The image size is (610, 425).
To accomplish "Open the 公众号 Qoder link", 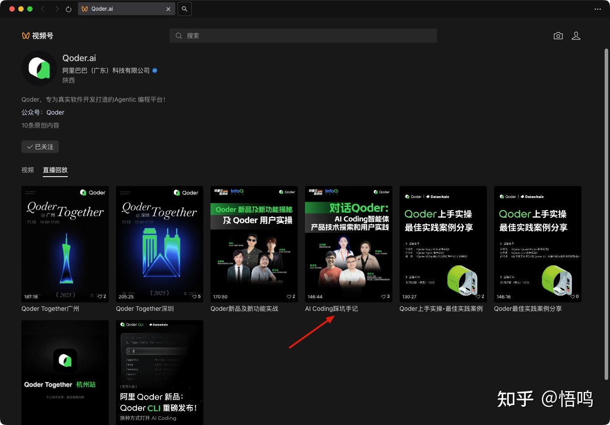I will pyautogui.click(x=55, y=112).
